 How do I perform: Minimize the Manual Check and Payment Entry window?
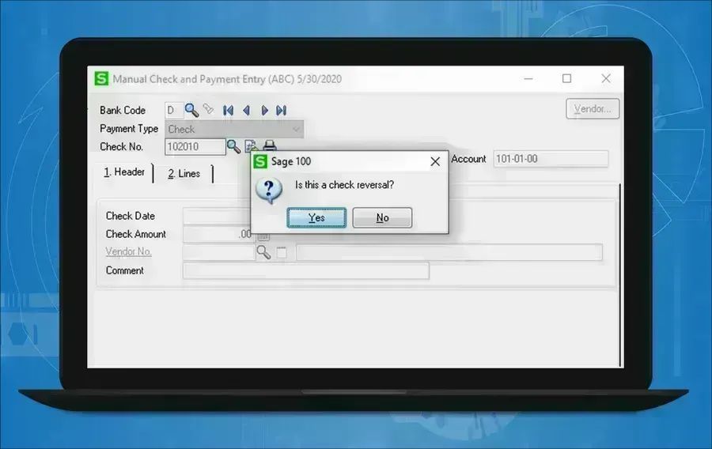528,78
